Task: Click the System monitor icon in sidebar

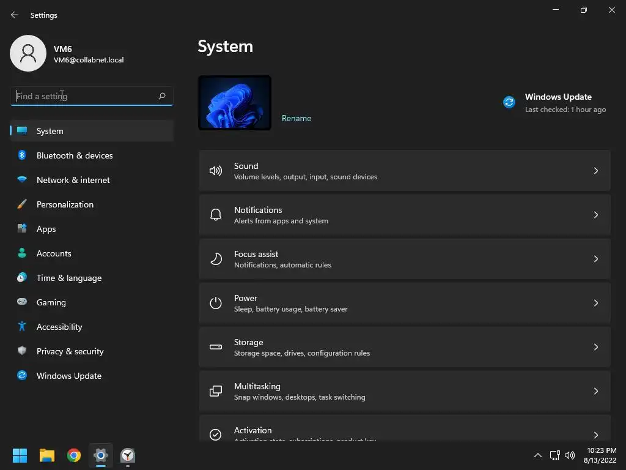Action: point(22,131)
